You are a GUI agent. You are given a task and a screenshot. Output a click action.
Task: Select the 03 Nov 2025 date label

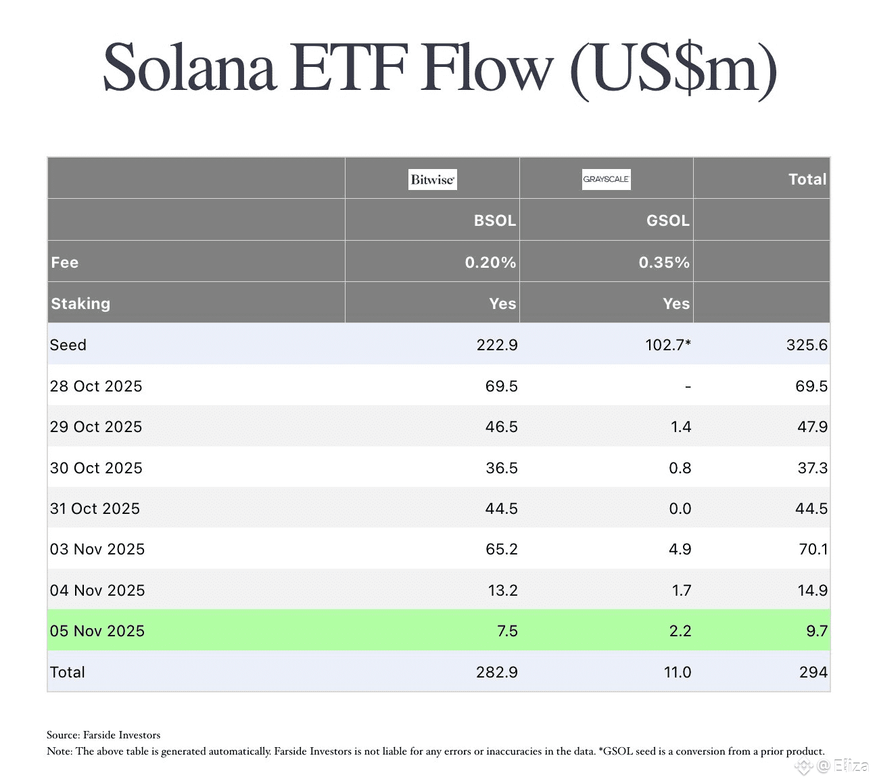click(97, 549)
